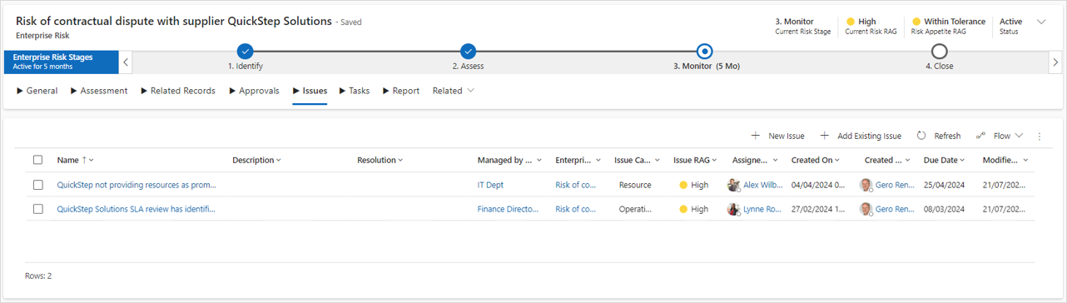Image resolution: width=1067 pixels, height=303 pixels.
Task: Click the Resource issue category cell
Action: (635, 185)
